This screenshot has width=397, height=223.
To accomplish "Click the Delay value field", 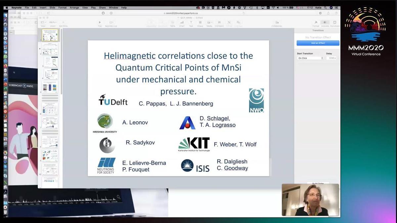I will [x=331, y=58].
